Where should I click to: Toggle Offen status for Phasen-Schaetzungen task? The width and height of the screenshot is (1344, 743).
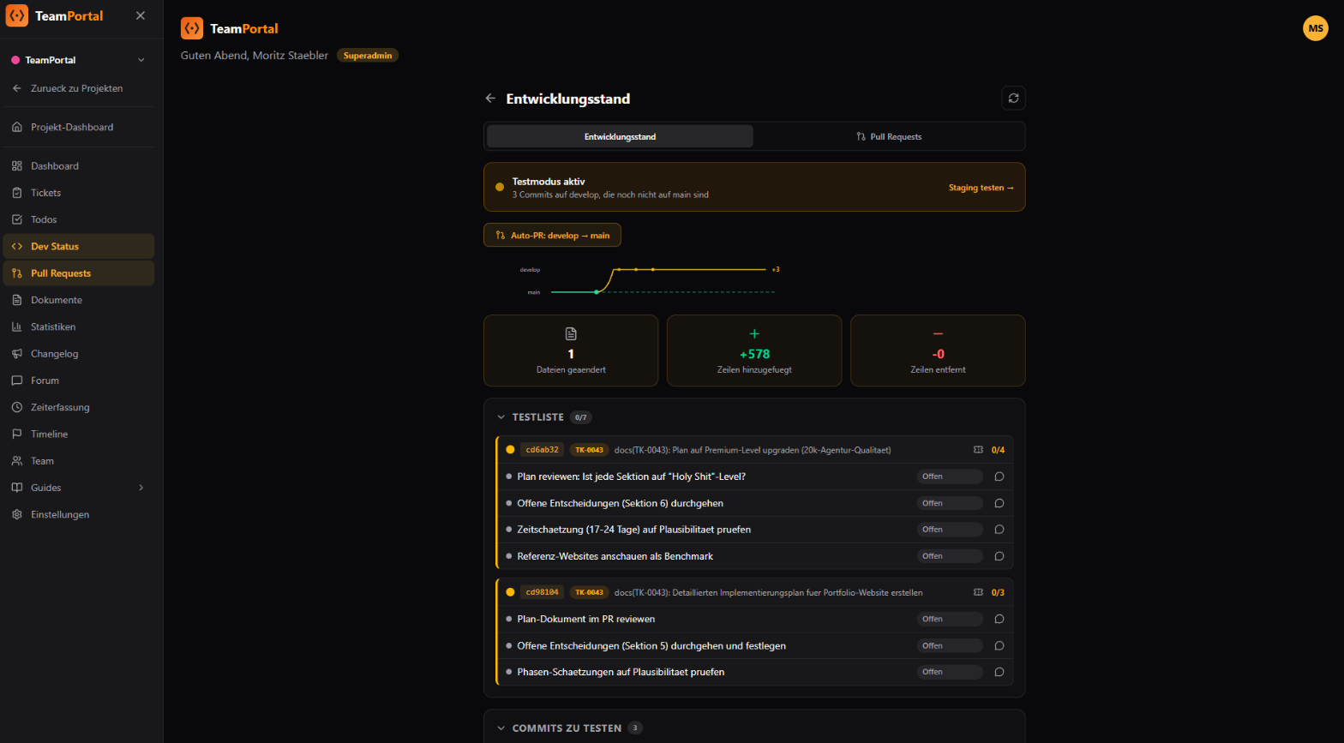[x=950, y=672]
